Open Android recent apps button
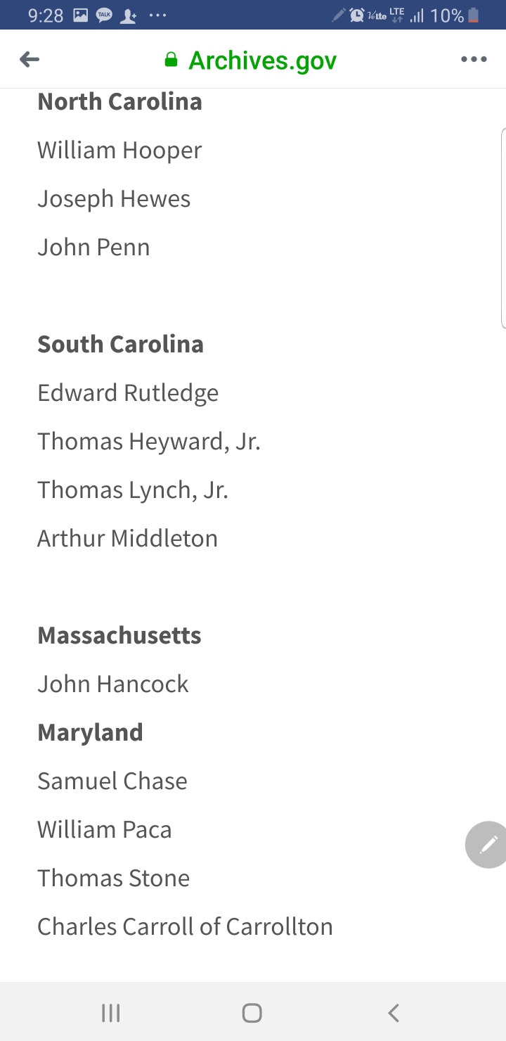 [111, 1013]
